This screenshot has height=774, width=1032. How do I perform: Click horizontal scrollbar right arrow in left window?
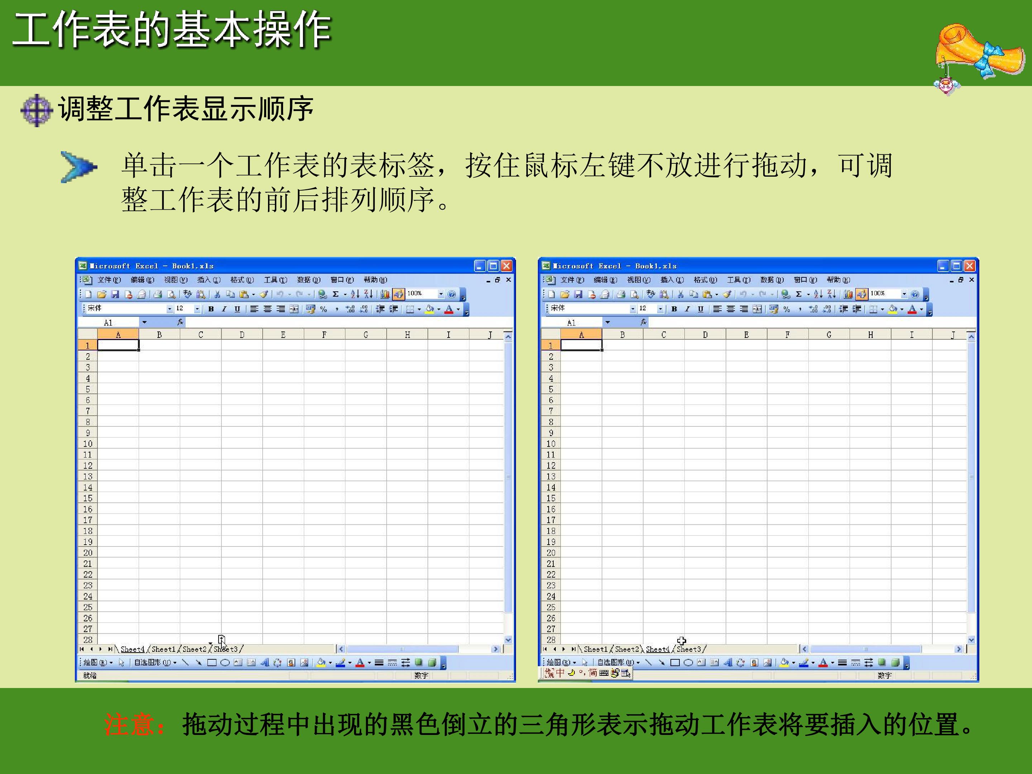[496, 649]
